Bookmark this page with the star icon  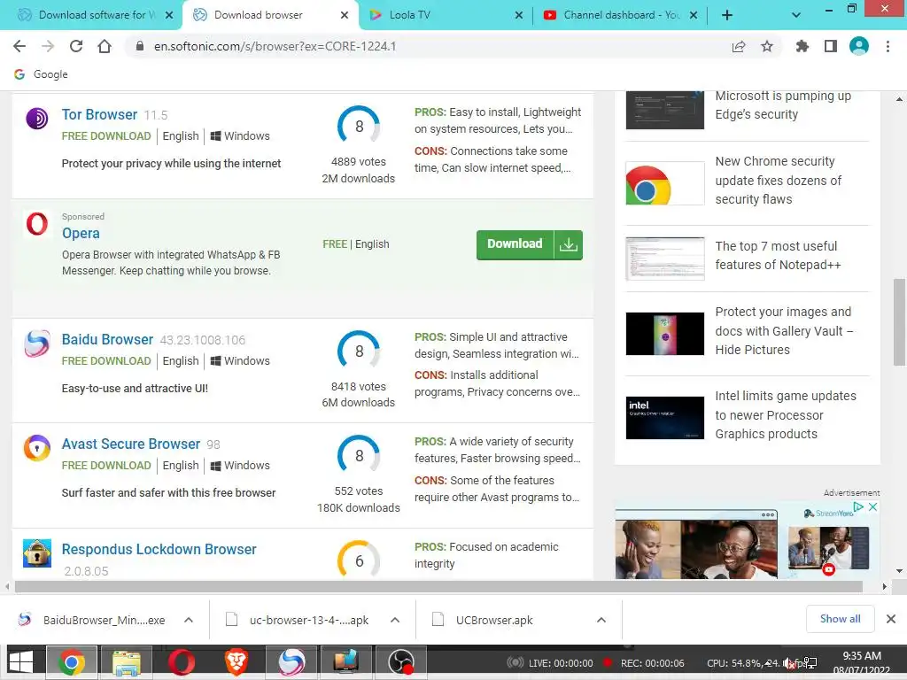(767, 46)
